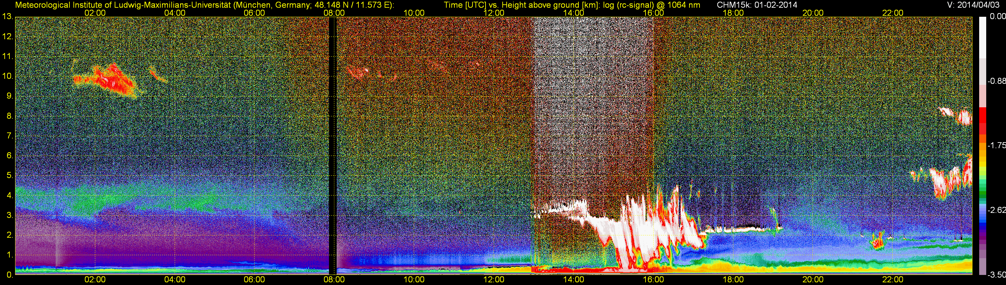The height and width of the screenshot is (285, 1006).
Task: Click the 08:00 label on the bottom time axis
Action: coord(334,280)
